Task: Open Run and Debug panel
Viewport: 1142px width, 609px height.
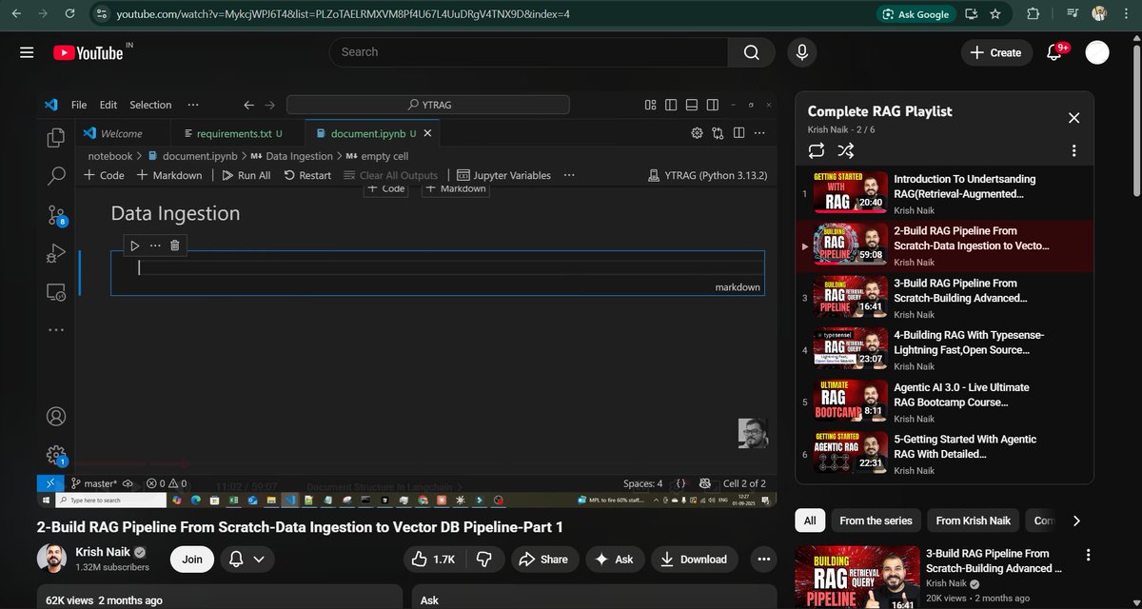Action: click(56, 254)
